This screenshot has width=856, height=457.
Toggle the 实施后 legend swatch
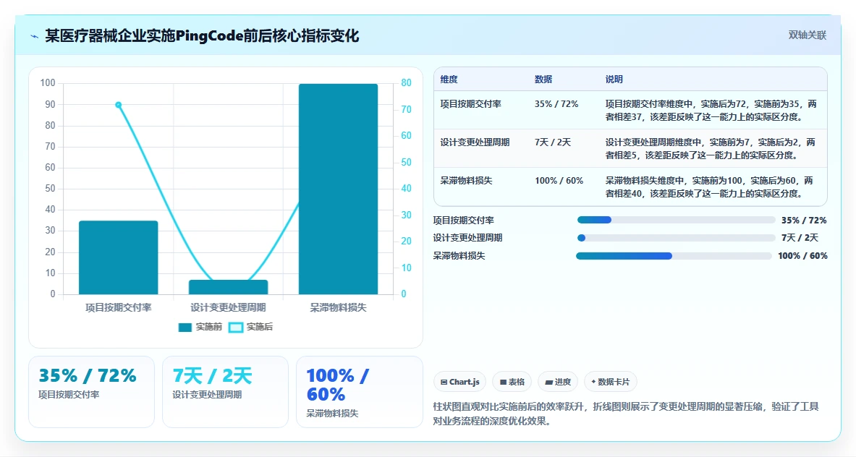[x=235, y=328]
